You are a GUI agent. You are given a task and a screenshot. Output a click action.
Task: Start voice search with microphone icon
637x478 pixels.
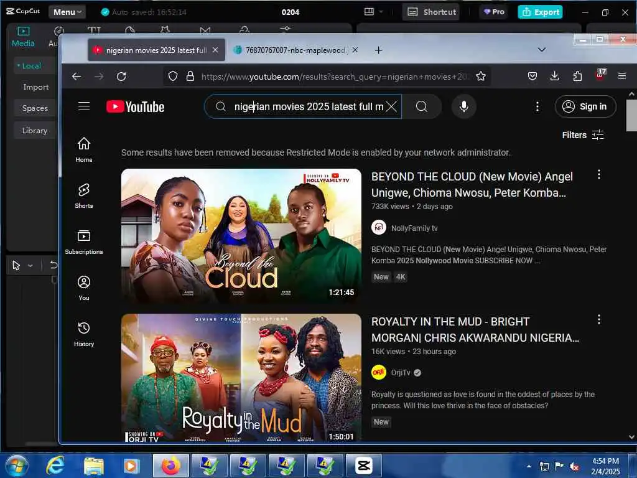point(464,106)
